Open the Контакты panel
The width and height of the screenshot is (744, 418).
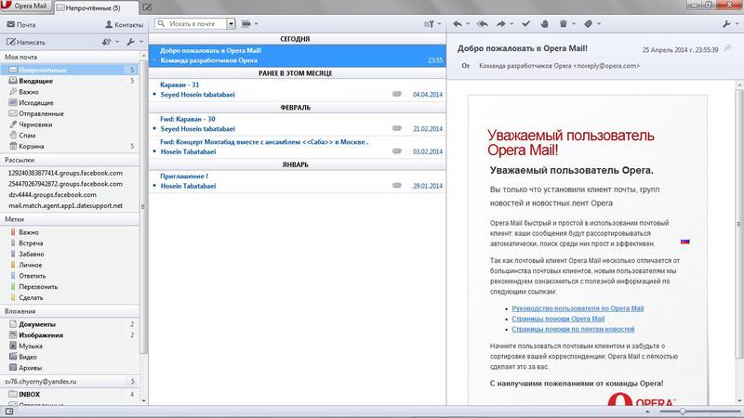124,25
